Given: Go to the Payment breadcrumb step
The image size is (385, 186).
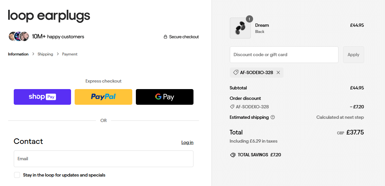Looking at the screenshot, I should coord(70,54).
